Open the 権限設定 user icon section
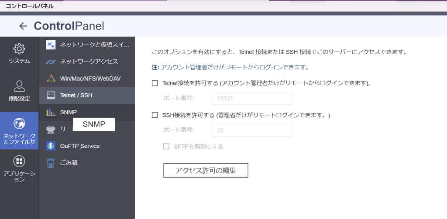This screenshot has height=219, width=447. coord(19,86)
